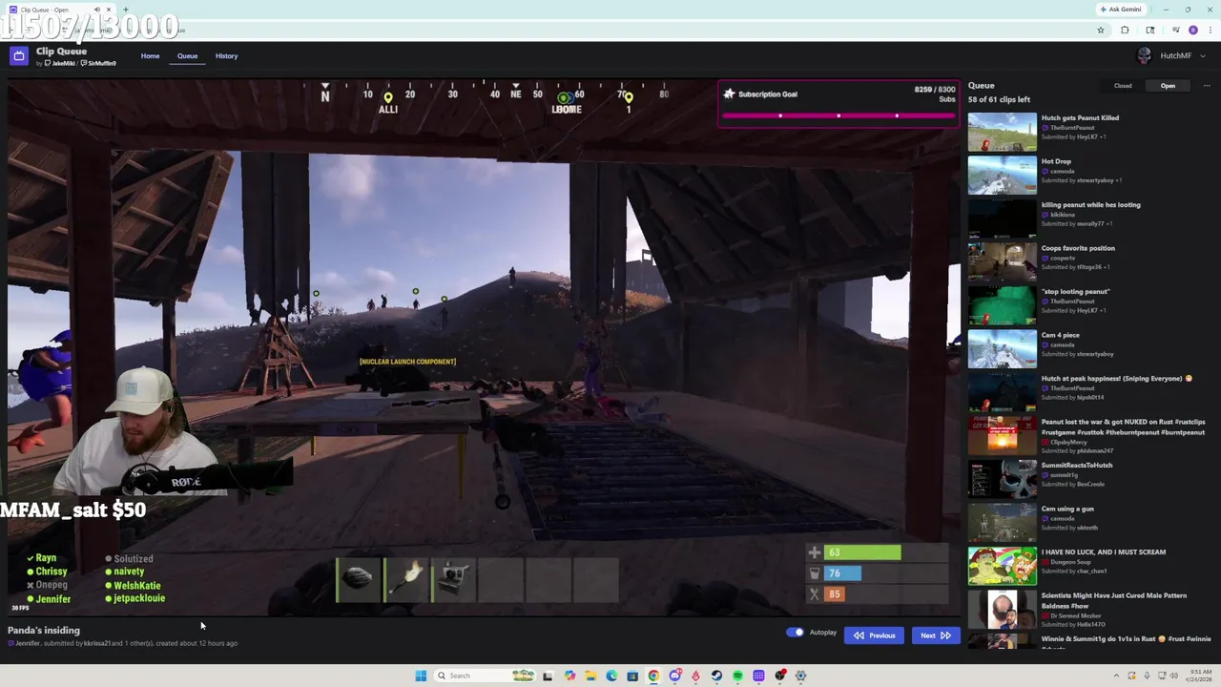Viewport: 1221px width, 687px height.
Task: Open the queue more options ellipsis menu
Action: pyautogui.click(x=1207, y=86)
